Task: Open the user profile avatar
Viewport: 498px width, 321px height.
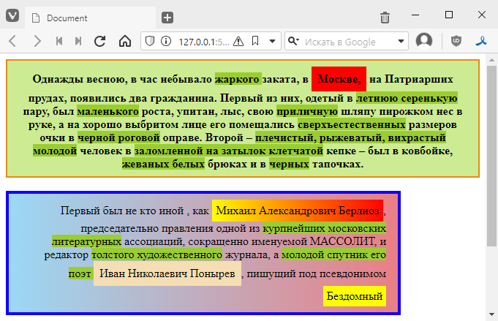Action: coord(424,41)
